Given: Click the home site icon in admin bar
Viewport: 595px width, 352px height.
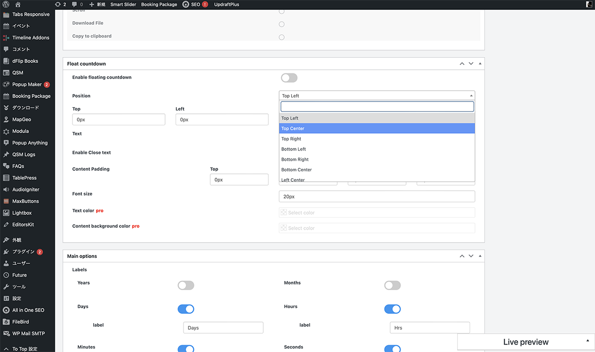Looking at the screenshot, I should (x=18, y=4).
